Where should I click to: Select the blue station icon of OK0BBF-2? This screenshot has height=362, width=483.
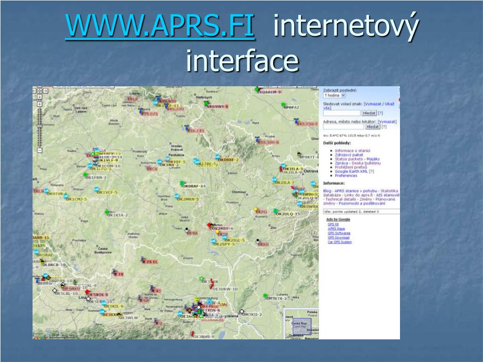(217, 156)
